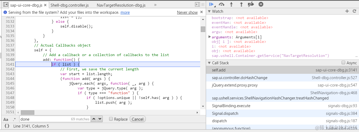Refresh watch expressions
The width and height of the screenshot is (359, 132).
(x=355, y=11)
